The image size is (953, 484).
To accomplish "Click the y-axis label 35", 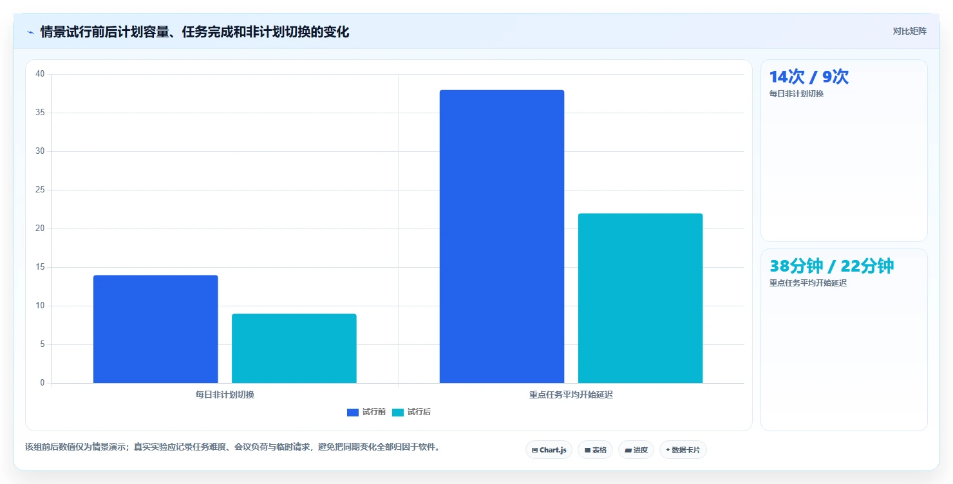I will 40,113.
